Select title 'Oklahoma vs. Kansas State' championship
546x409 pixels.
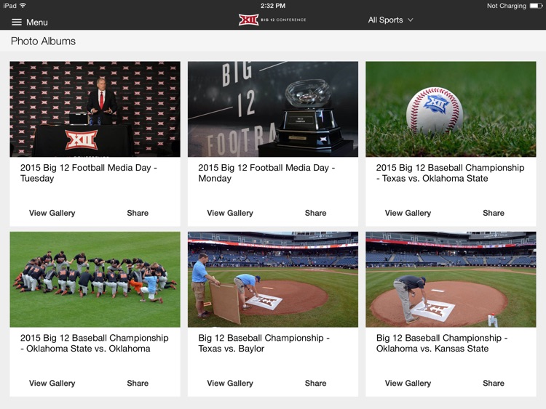442,344
